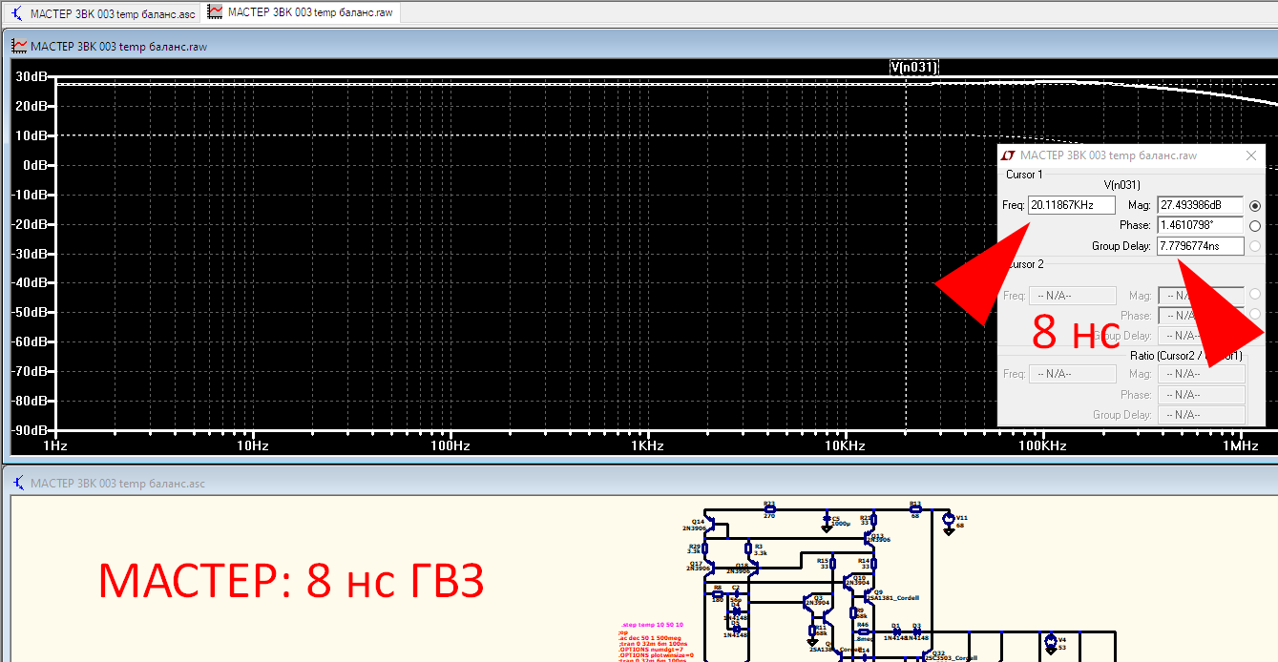Select resistor R15 symbol in schematic

click(833, 563)
